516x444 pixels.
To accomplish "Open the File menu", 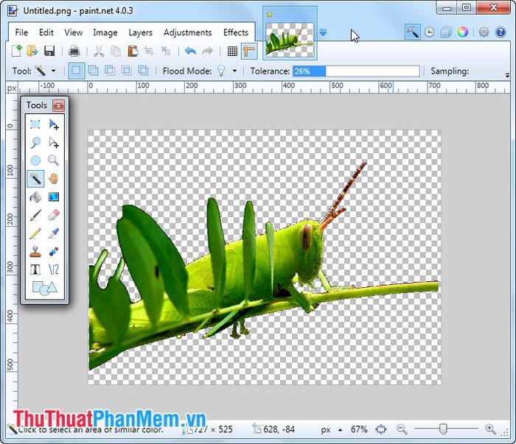I will [21, 32].
